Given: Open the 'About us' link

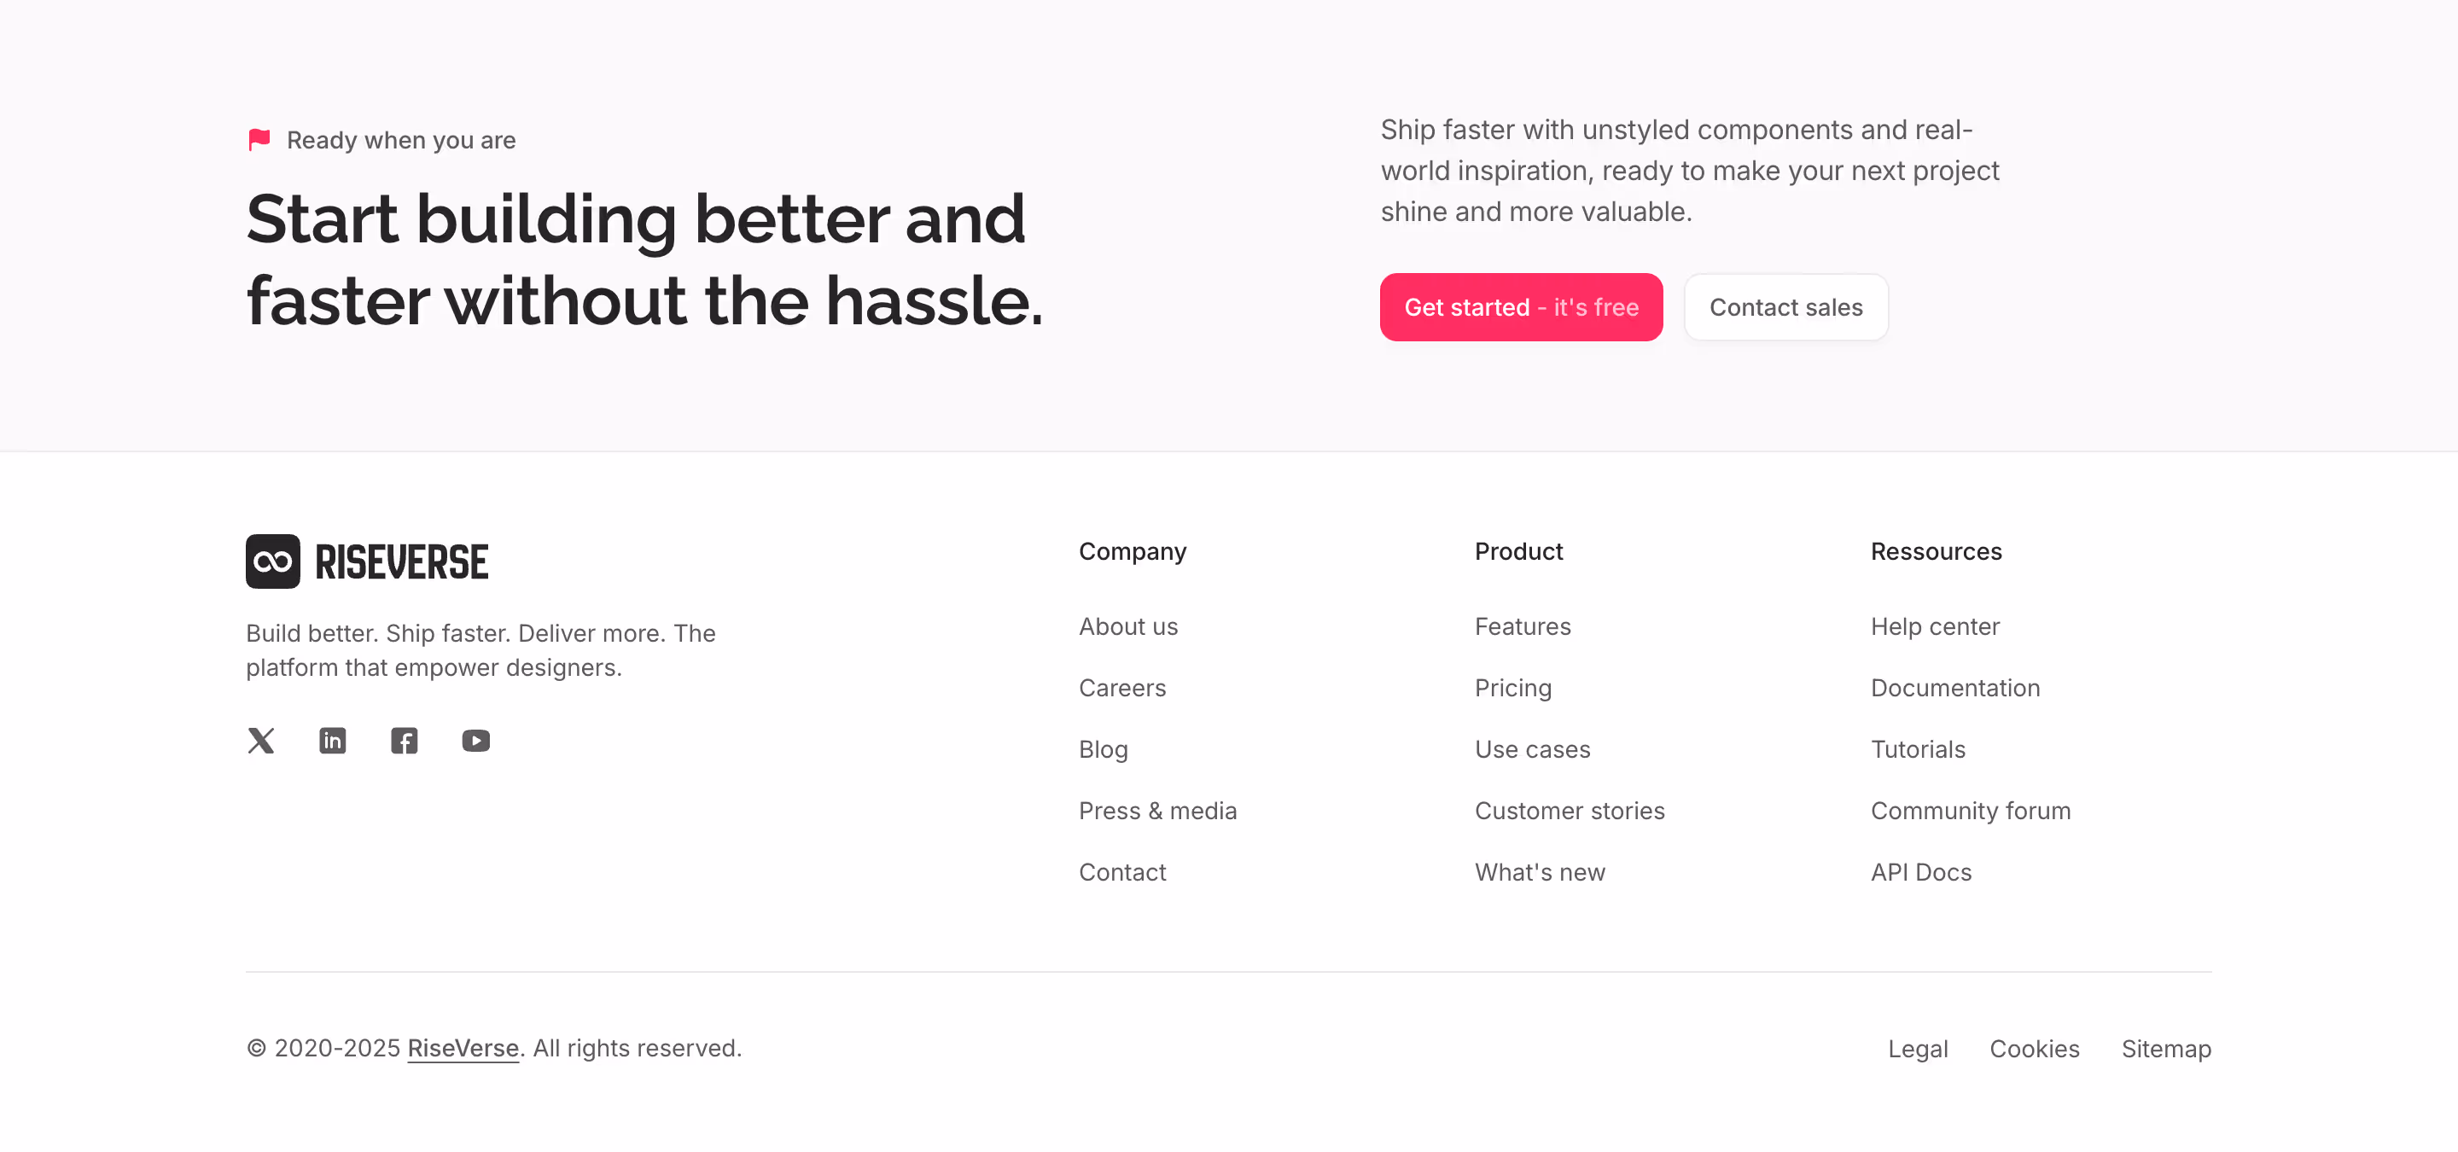Looking at the screenshot, I should (1129, 626).
